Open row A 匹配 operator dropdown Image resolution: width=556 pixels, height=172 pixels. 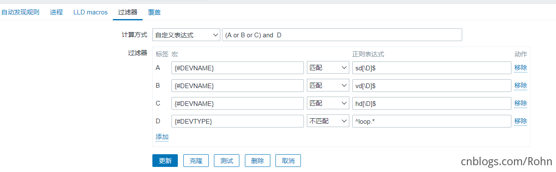[328, 68]
